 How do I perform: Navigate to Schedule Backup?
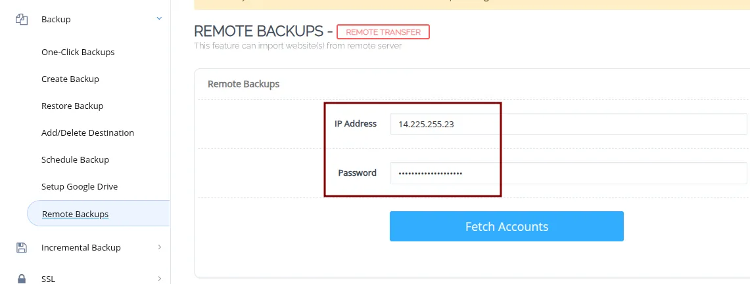(x=75, y=160)
